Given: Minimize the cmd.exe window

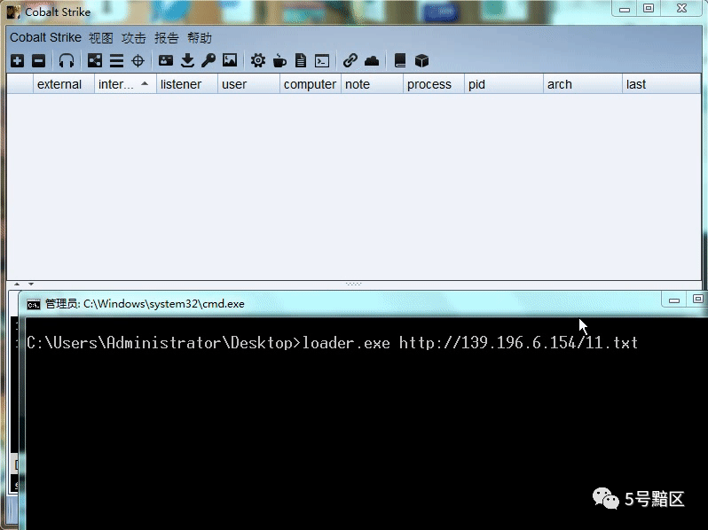Looking at the screenshot, I should (x=674, y=300).
